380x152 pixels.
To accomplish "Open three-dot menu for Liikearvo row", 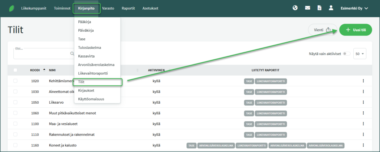I will [x=363, y=102].
